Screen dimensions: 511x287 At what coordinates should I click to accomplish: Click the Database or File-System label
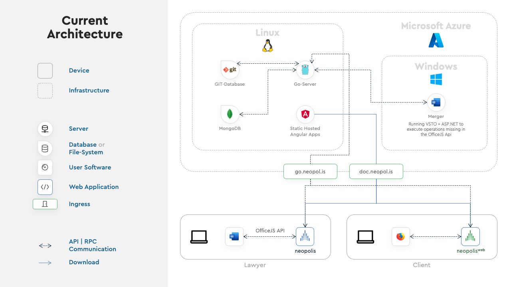click(87, 148)
